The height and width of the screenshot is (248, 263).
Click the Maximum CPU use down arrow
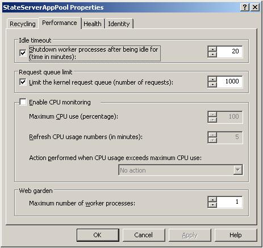tap(213, 120)
